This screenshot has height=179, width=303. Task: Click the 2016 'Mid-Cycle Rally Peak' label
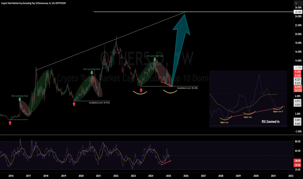(x=20, y=96)
